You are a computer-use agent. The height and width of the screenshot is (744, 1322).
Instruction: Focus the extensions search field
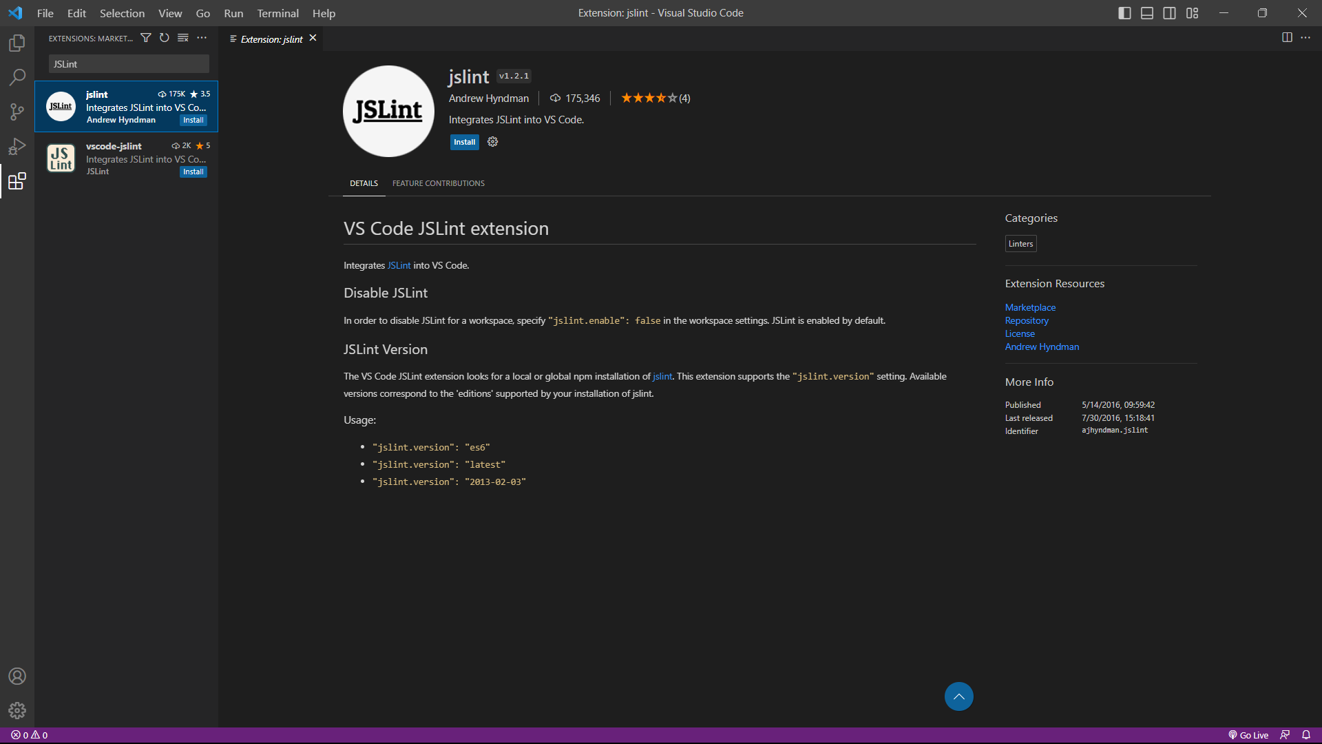[129, 64]
